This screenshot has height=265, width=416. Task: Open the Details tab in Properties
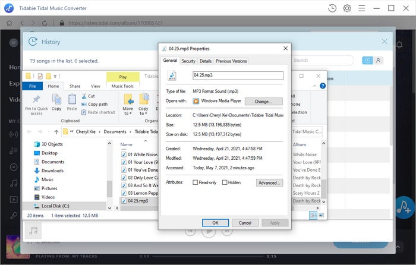(206, 61)
